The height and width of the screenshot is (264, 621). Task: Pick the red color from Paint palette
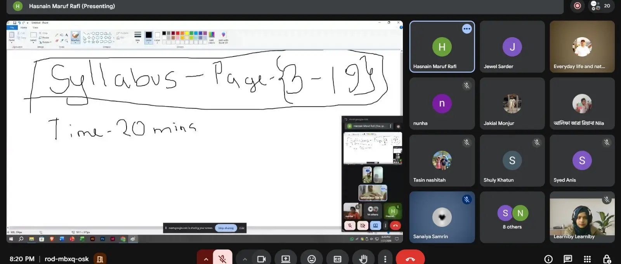pos(178,33)
